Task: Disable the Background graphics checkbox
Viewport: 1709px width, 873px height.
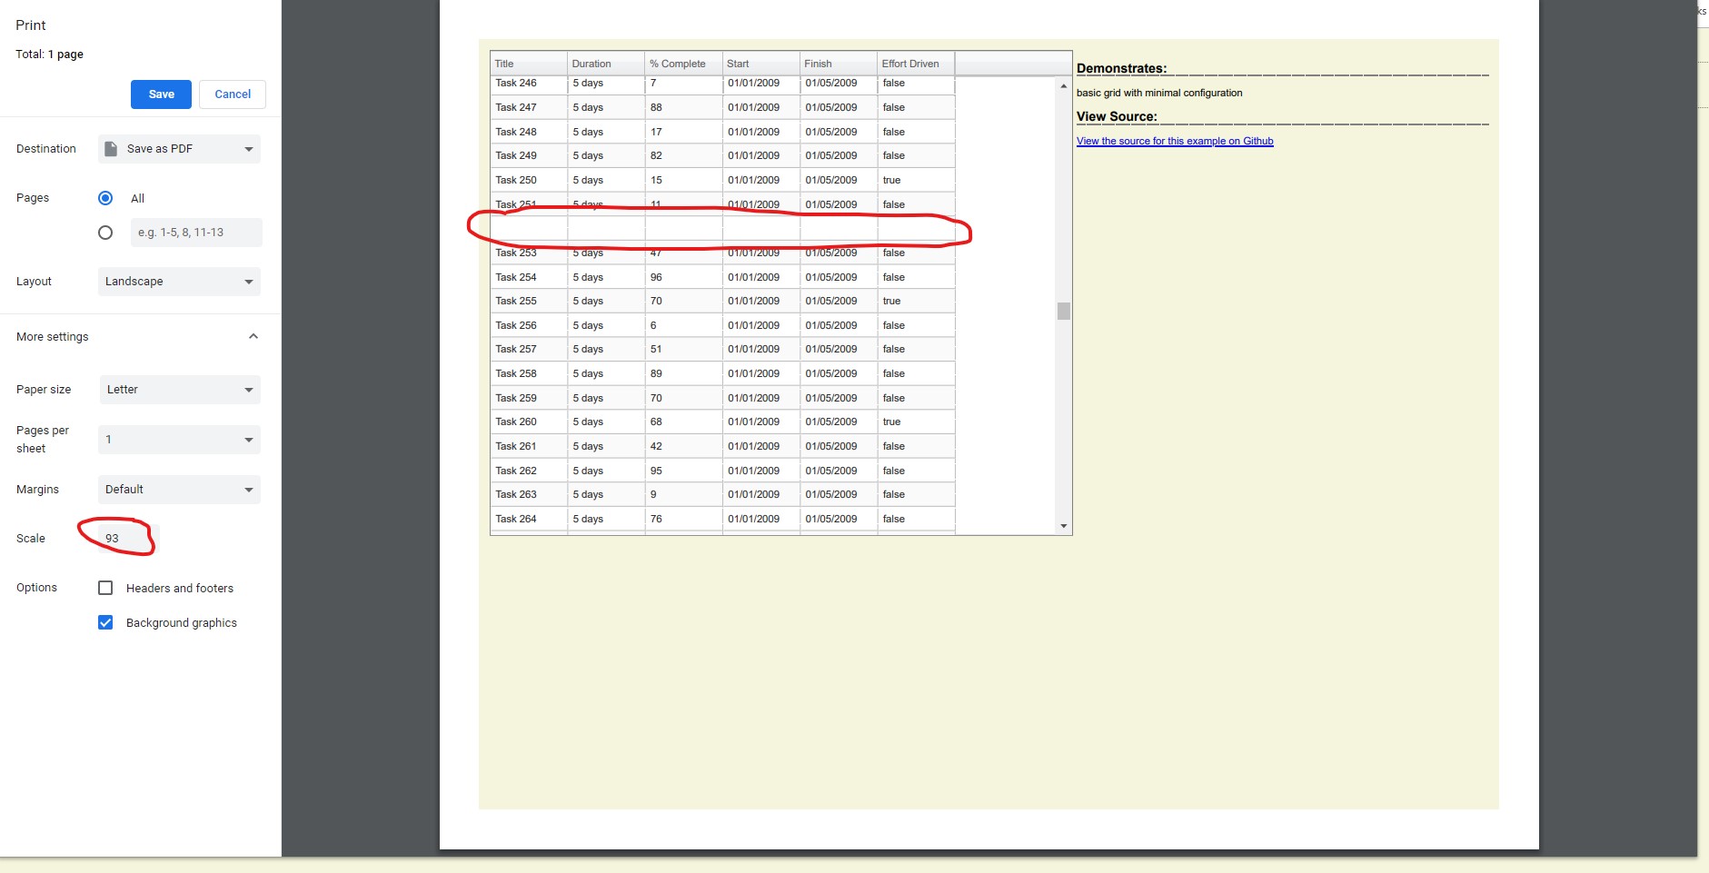Action: [105, 621]
